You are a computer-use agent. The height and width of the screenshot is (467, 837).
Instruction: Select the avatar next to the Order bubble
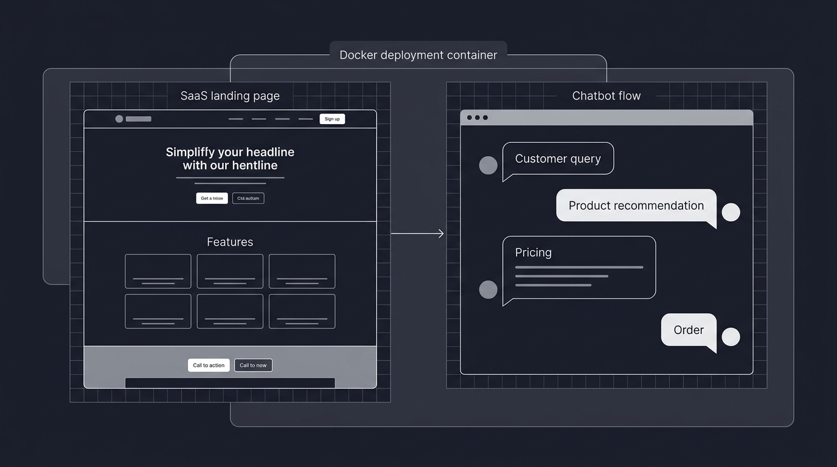731,336
